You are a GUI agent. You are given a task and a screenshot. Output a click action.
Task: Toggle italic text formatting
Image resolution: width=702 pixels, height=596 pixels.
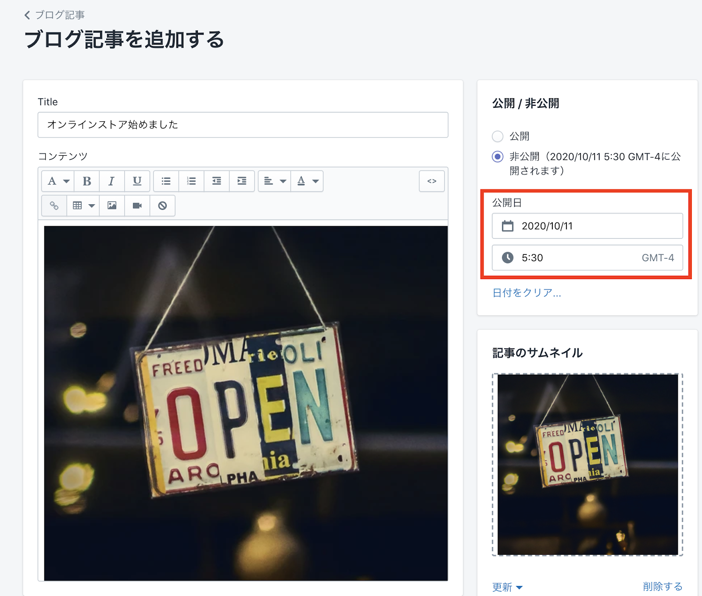111,181
